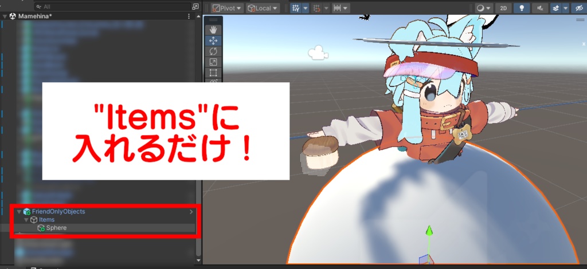
Task: Collapse the FriendOnlyObjects tree item
Action: (19, 211)
